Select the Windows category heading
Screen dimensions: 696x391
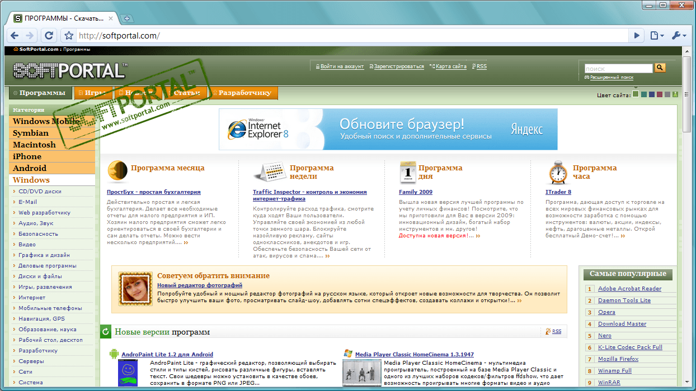tap(52, 180)
